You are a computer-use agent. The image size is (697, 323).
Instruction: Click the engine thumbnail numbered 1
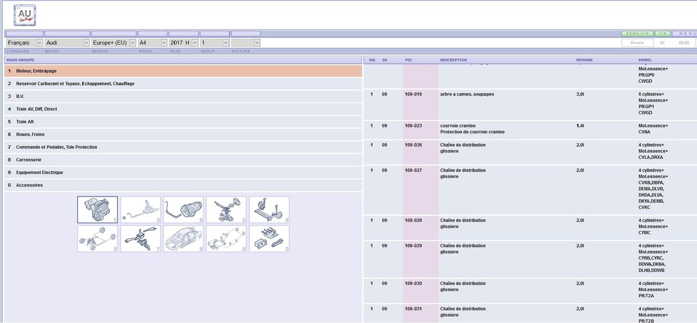pos(97,210)
